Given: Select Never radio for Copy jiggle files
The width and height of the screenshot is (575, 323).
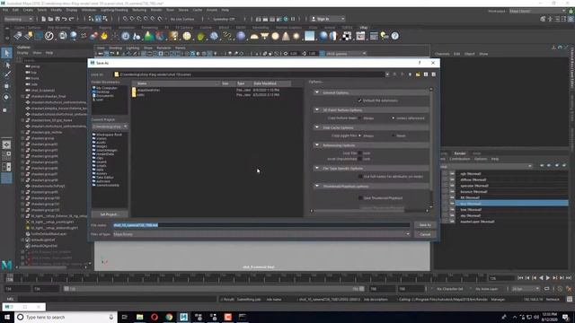Looking at the screenshot, I should point(393,135).
